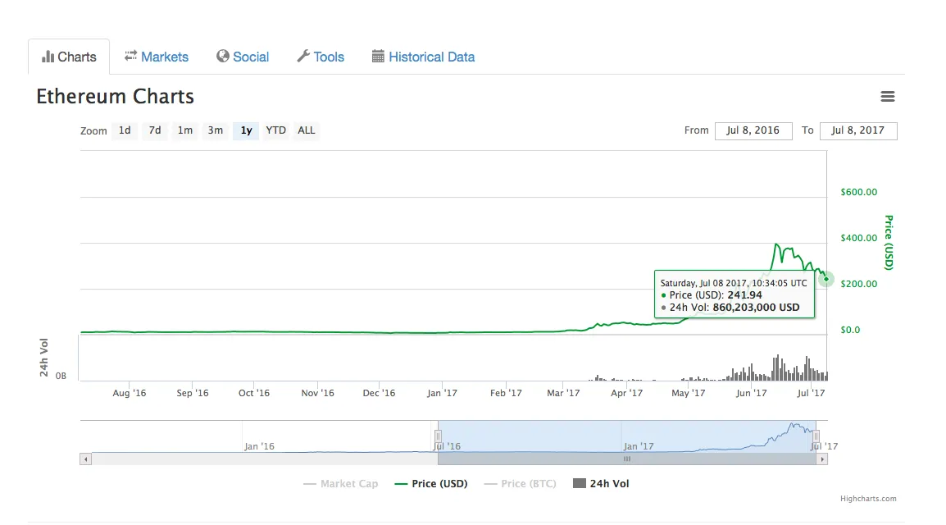The image size is (946, 525).
Task: Open the Highcharts.com credit link
Action: click(x=868, y=499)
